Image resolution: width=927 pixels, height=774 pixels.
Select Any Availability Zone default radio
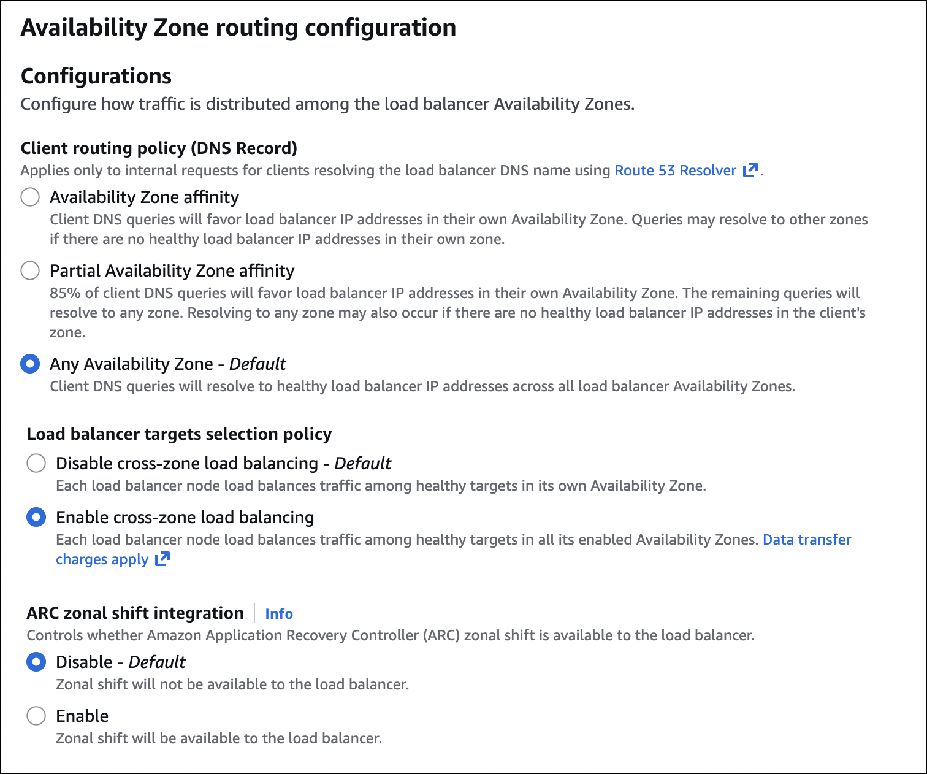(30, 364)
